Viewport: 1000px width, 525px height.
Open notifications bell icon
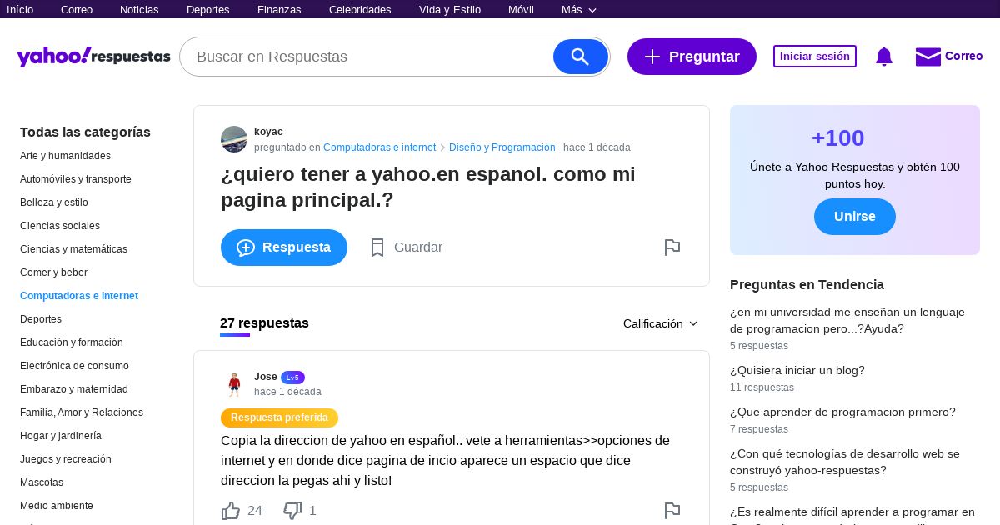pyautogui.click(x=884, y=57)
